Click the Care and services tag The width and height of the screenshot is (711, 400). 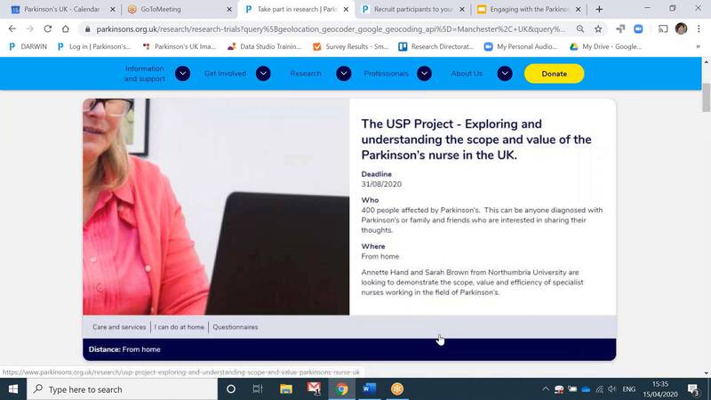(x=119, y=327)
